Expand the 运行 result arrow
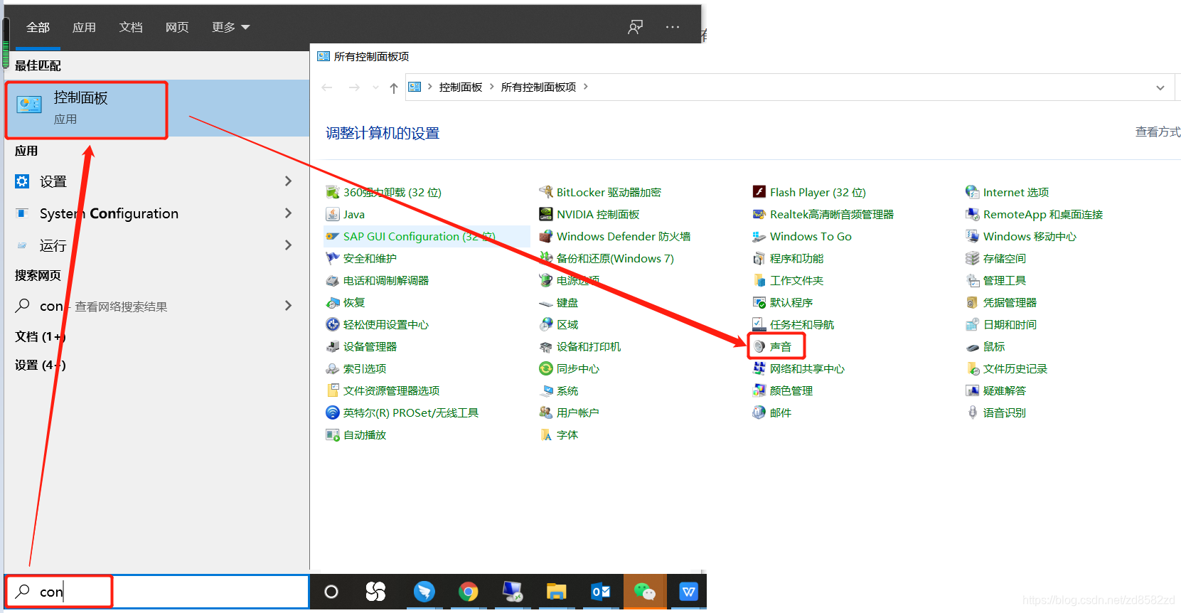The width and height of the screenshot is (1181, 613). [288, 245]
